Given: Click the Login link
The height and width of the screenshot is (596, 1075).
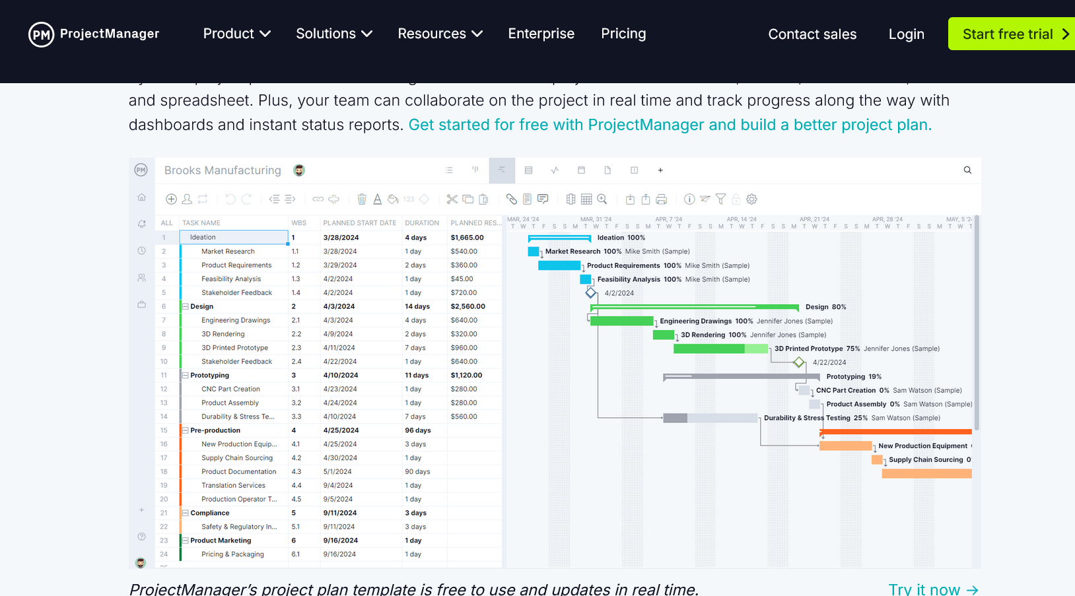Looking at the screenshot, I should pyautogui.click(x=906, y=34).
